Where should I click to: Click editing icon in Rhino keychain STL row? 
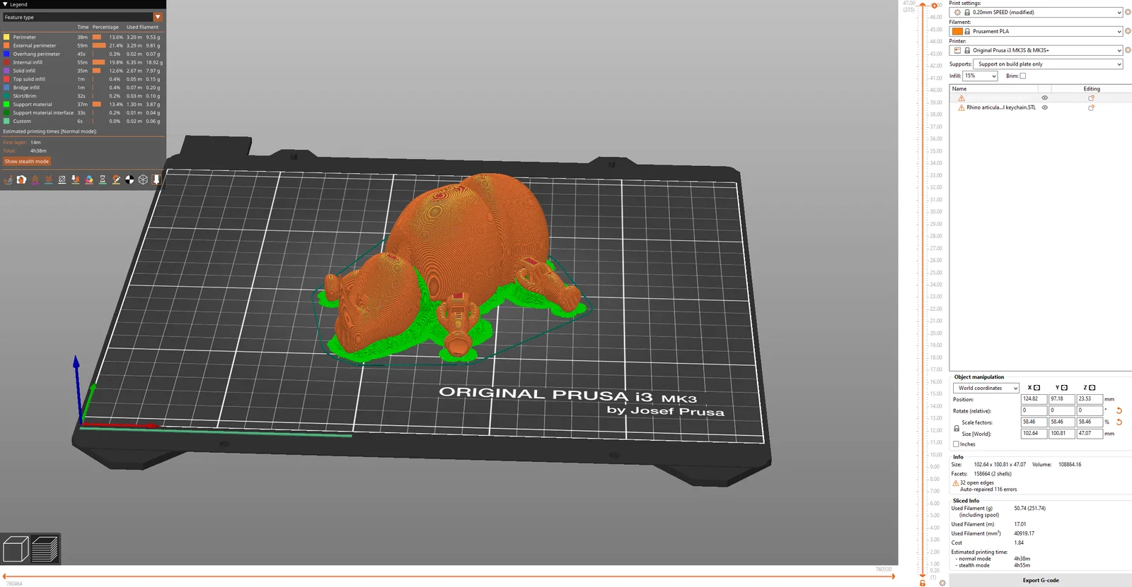pyautogui.click(x=1091, y=107)
